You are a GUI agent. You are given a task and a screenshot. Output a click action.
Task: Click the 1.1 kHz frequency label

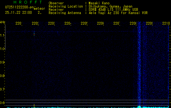click(x=2, y=35)
